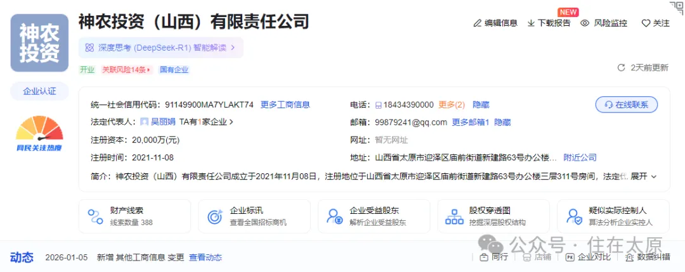685x272 pixels.
Task: Click the 线索数量 388 text
Action: (x=131, y=223)
